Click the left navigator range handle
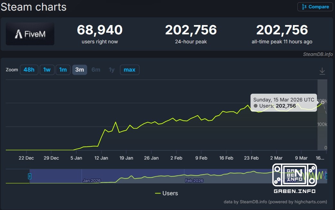The image size is (335, 210). [29, 176]
